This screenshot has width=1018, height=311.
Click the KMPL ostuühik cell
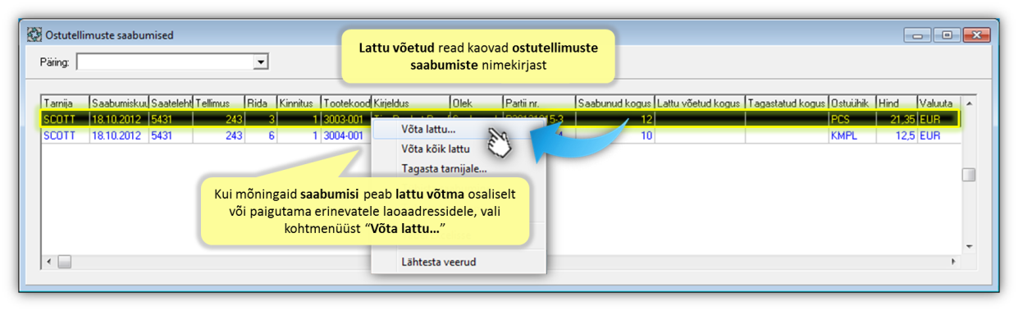(x=853, y=135)
